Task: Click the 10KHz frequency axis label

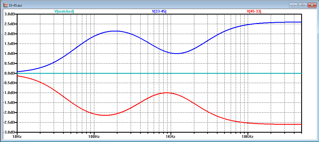Action: click(248, 136)
